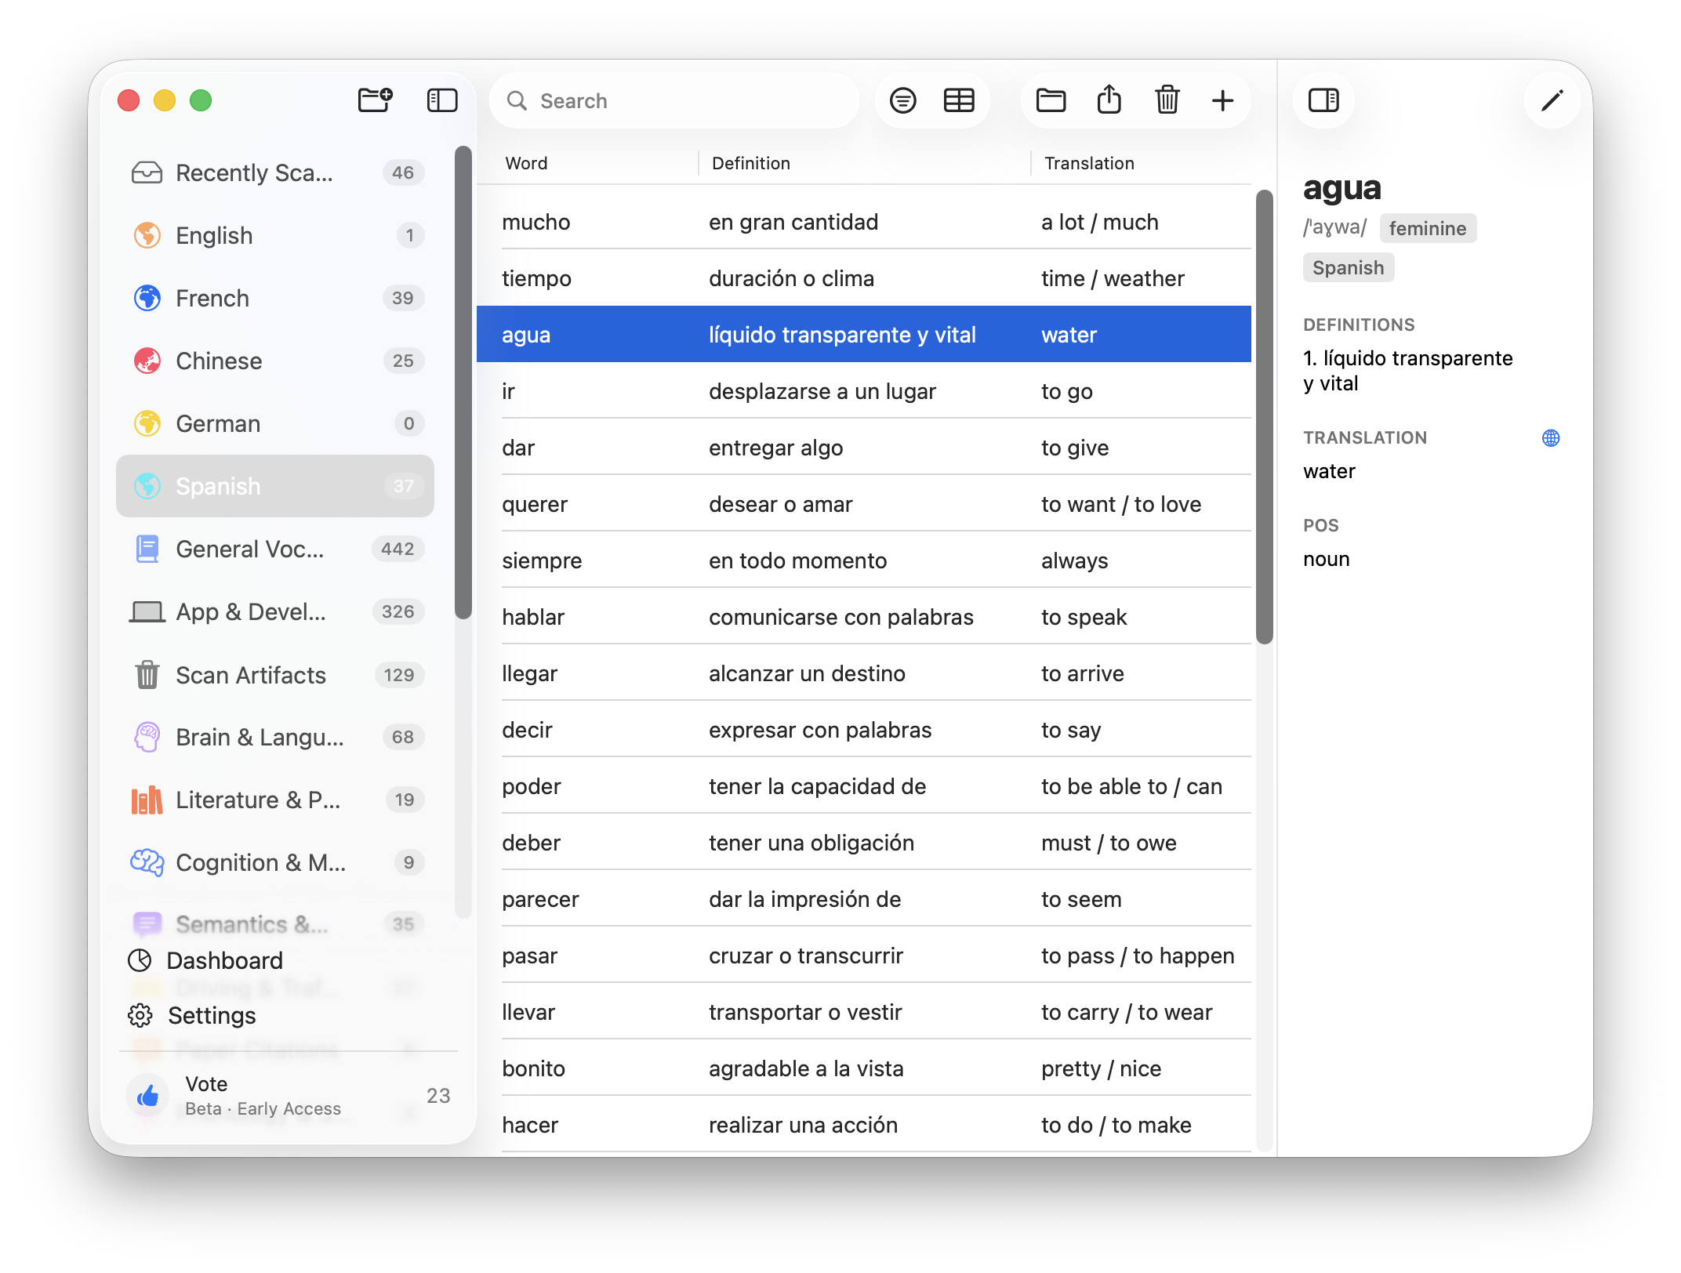Click the move to folder icon
This screenshot has width=1681, height=1273.
pos(1051,100)
